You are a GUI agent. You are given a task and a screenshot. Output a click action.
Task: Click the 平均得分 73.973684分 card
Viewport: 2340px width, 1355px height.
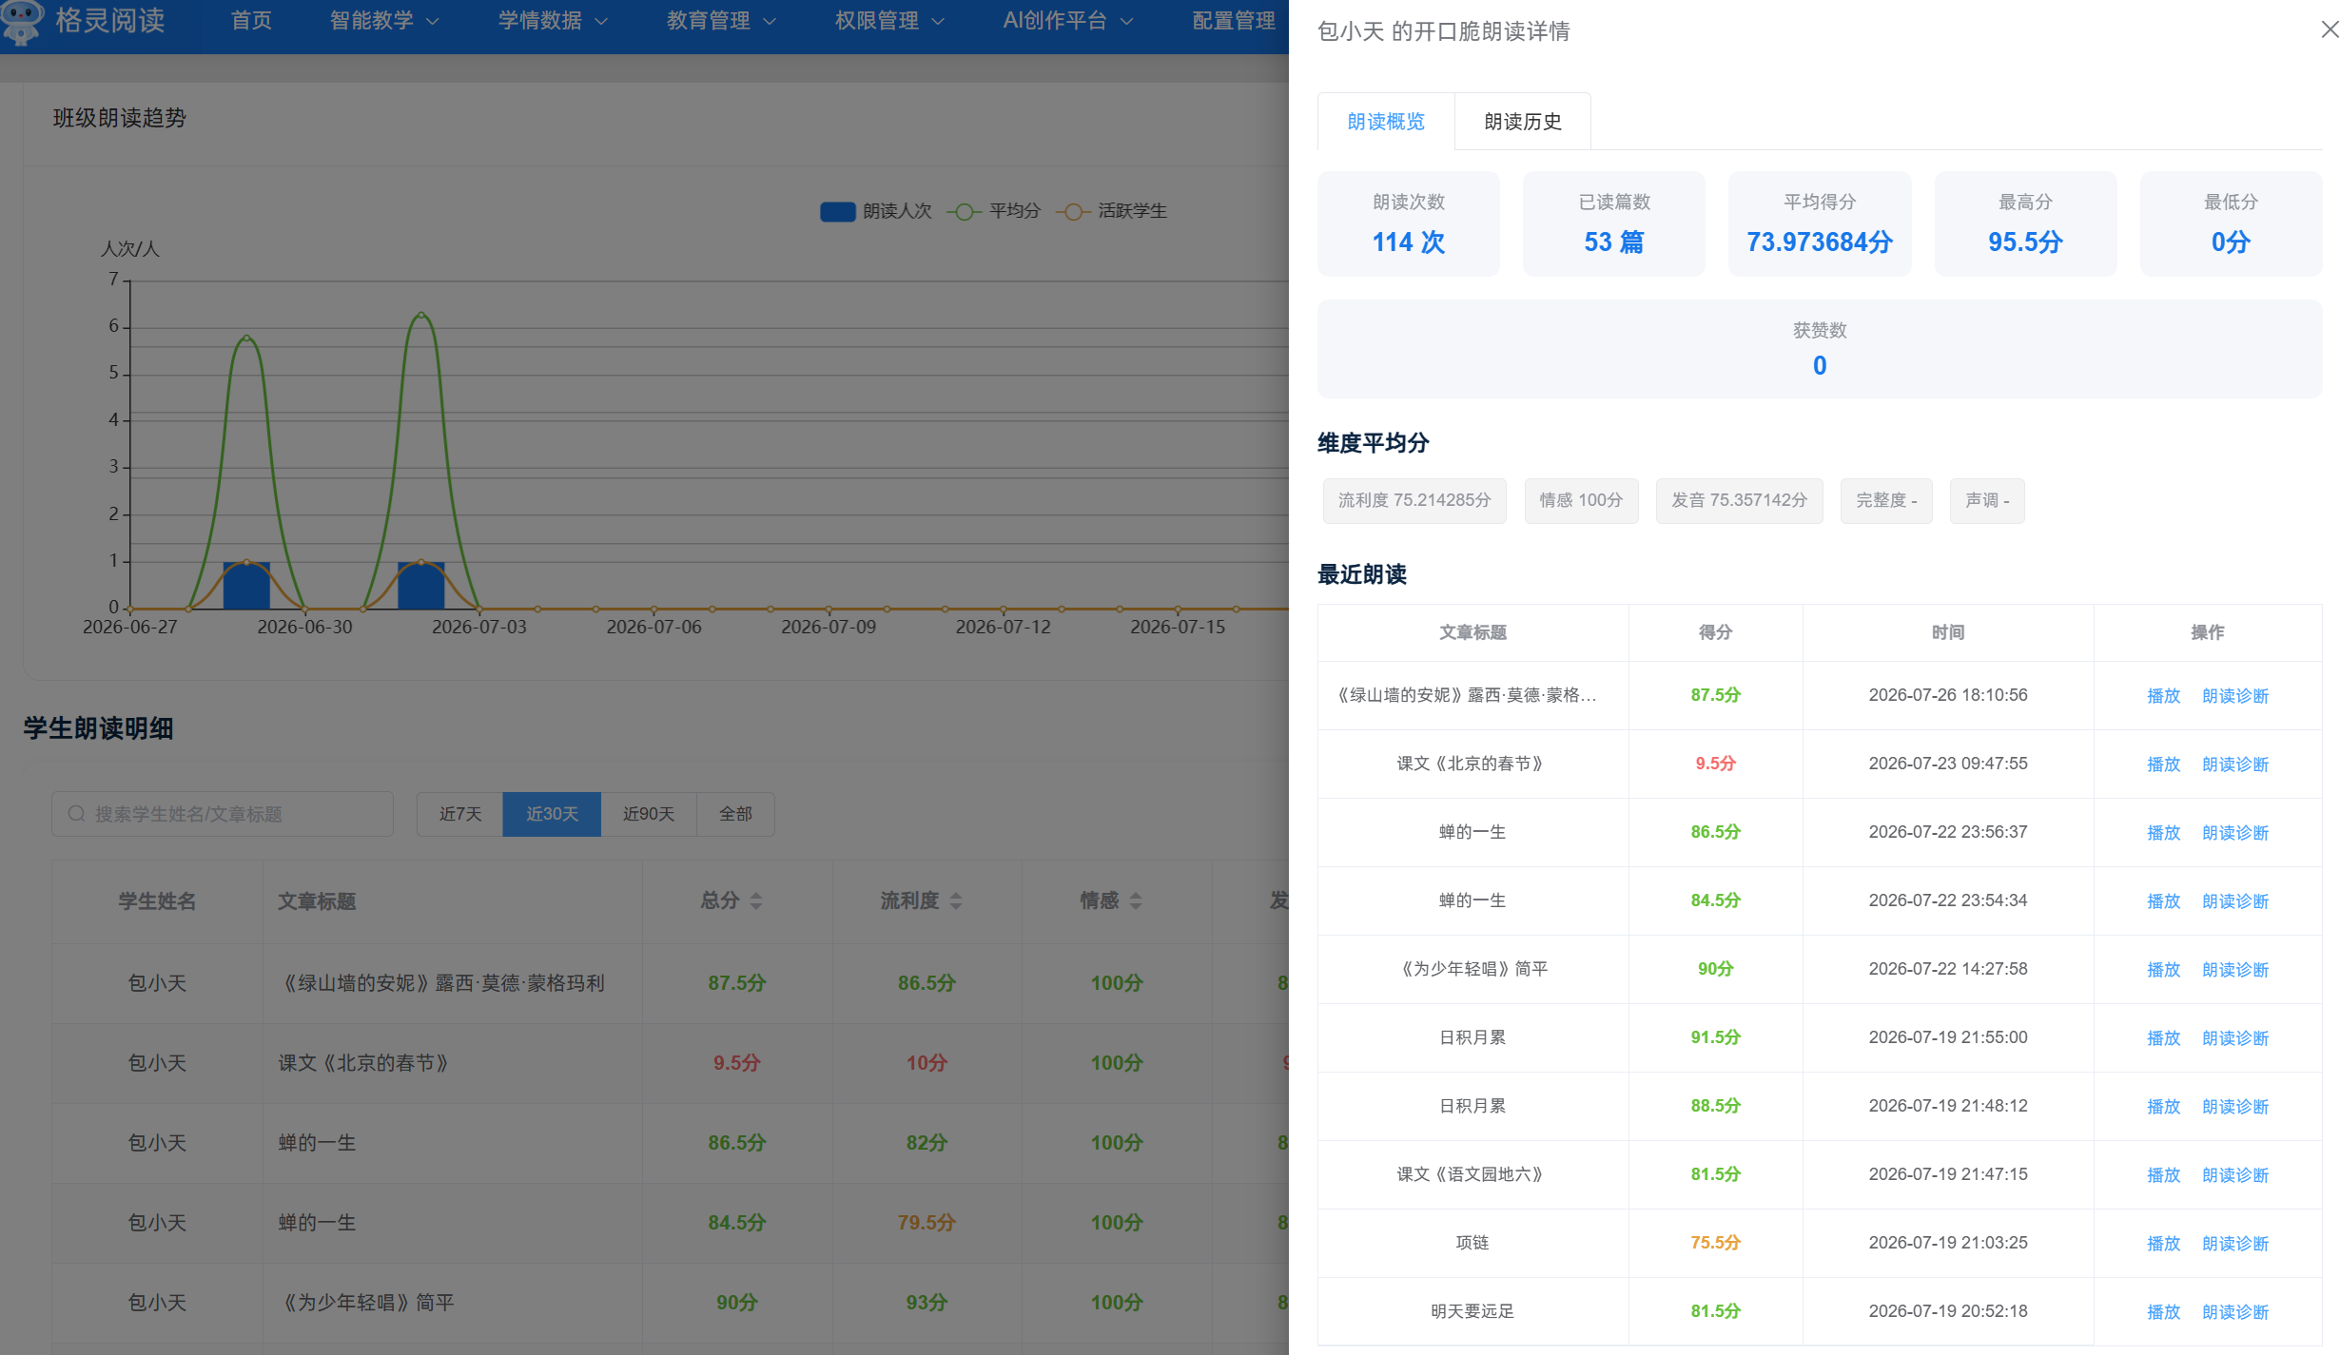[x=1820, y=224]
